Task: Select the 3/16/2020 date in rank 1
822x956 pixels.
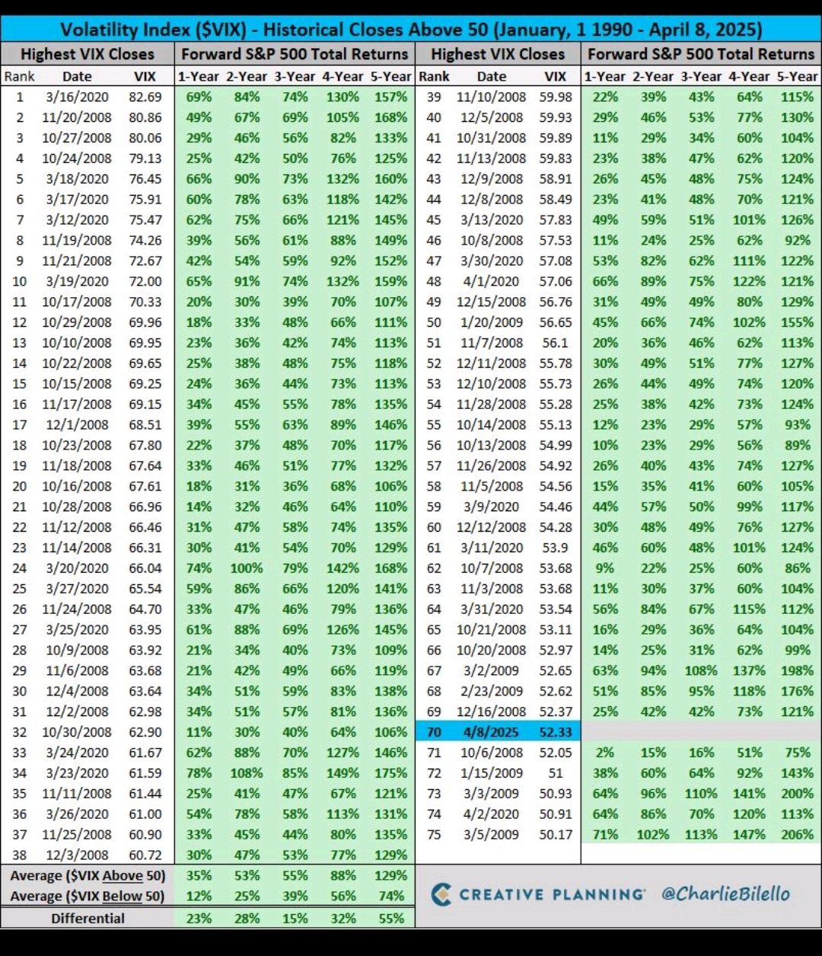Action: pos(77,97)
